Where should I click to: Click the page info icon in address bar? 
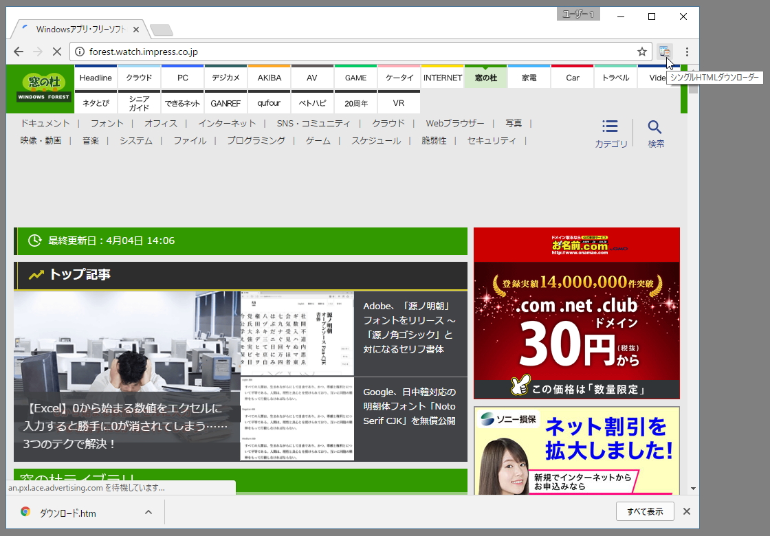(80, 51)
